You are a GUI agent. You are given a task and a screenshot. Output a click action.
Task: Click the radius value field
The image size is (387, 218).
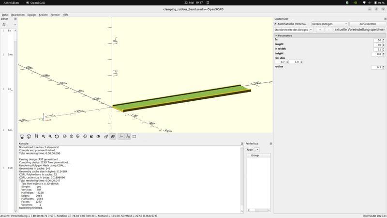[x=377, y=67]
